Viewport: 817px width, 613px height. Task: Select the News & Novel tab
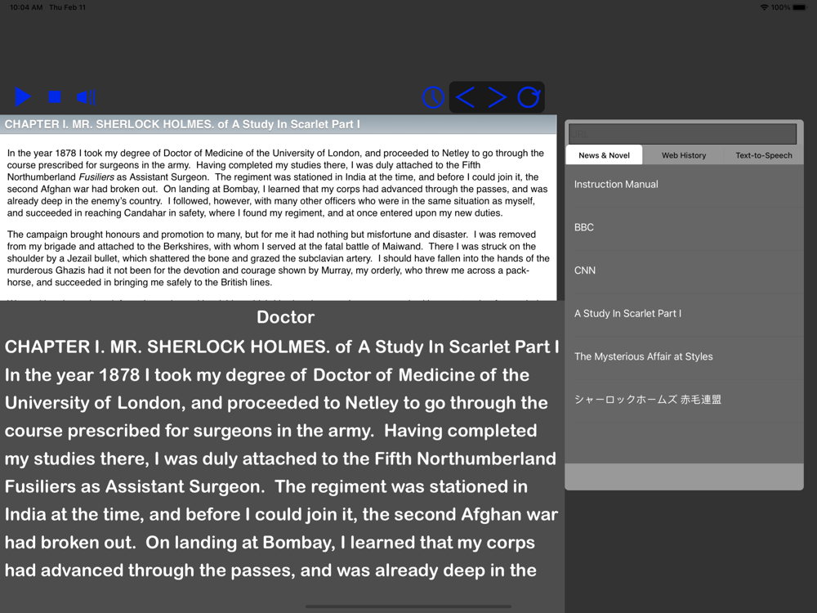pos(604,155)
